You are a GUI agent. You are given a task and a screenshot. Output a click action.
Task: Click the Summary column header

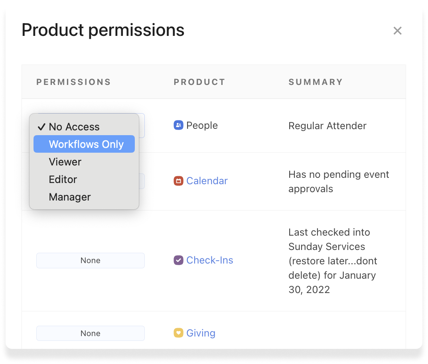[316, 82]
